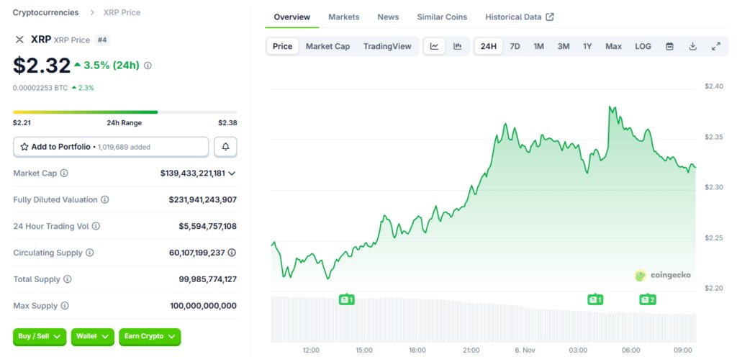Expand chart to fullscreen
737x357 pixels.
(716, 46)
